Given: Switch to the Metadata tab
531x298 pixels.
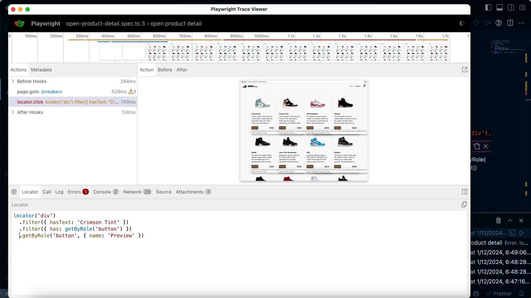Looking at the screenshot, I should pos(41,70).
